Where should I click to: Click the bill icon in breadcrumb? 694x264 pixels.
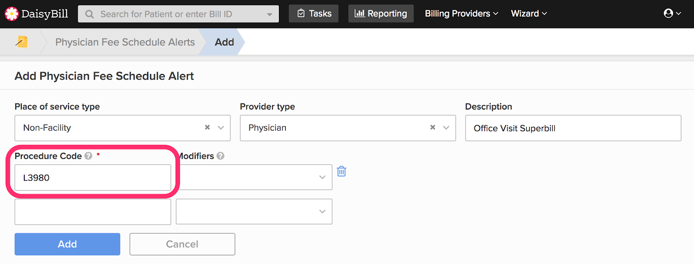pyautogui.click(x=22, y=42)
